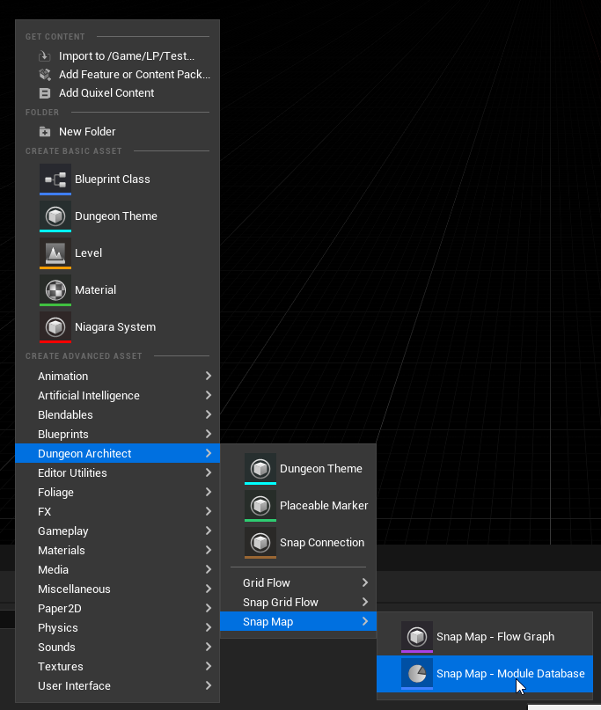Expand the Blueprints submenu arrow
This screenshot has width=601, height=710.
209,435
